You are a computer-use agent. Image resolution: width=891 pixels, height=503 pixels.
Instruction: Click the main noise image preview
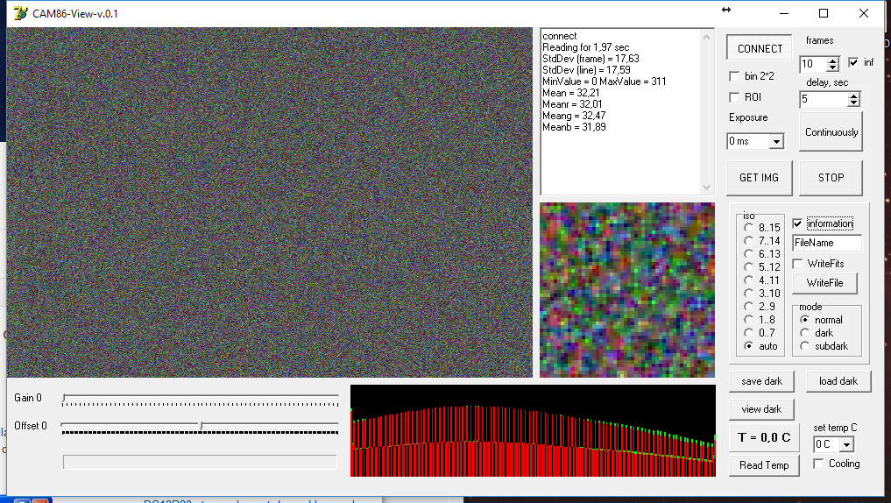[269, 202]
